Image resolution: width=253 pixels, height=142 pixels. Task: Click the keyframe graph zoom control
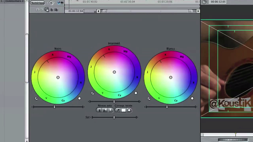pos(90,11)
